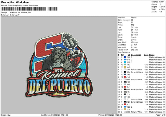This screenshot has height=117, width=166.
Task: Pick the red swatch beside 4140 stitches
Action: 125,77
